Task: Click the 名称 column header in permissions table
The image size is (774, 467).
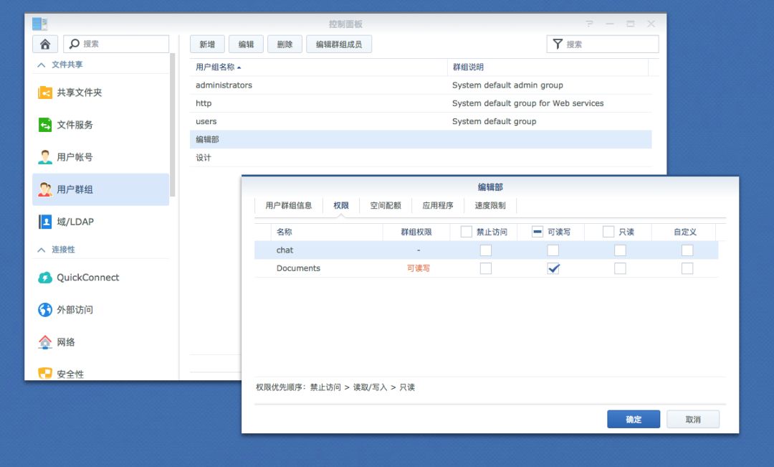Action: coord(327,232)
